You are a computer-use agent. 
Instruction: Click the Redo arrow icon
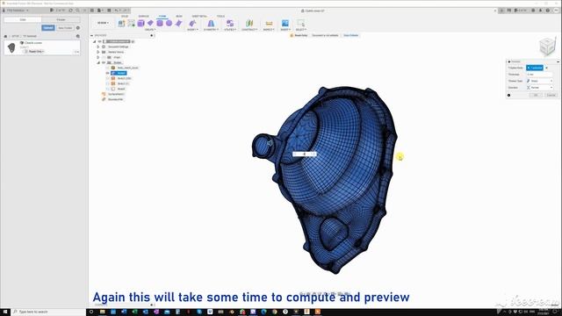[126, 11]
